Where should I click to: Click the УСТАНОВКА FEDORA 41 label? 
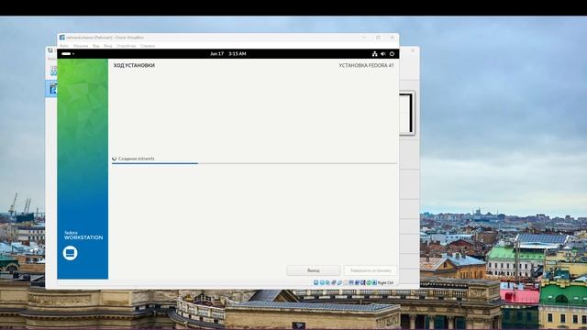366,65
